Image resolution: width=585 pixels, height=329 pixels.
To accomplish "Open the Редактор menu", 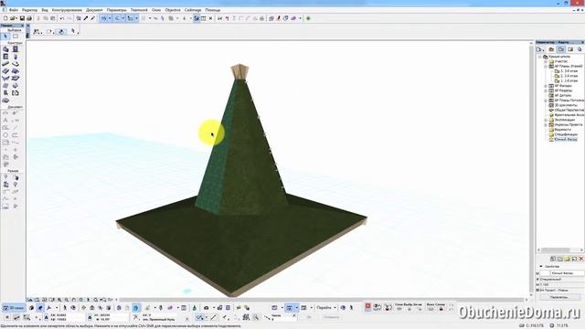I will [30, 10].
